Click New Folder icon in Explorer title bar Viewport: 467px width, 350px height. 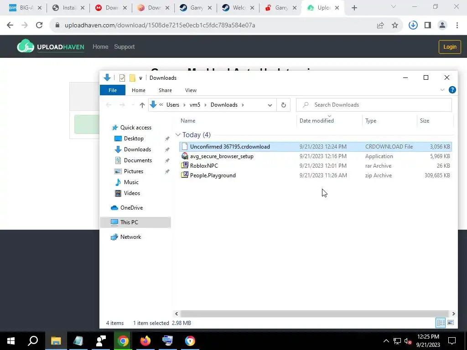click(132, 78)
